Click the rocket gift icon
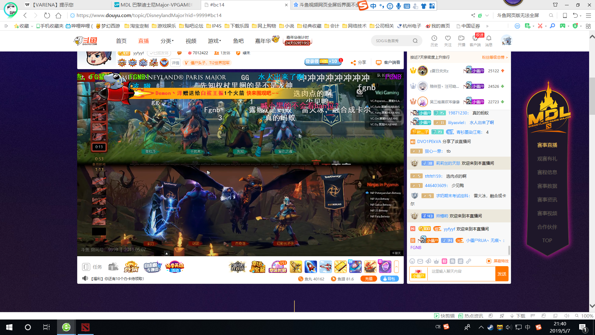Image resolution: width=595 pixels, height=335 pixels. click(311, 267)
